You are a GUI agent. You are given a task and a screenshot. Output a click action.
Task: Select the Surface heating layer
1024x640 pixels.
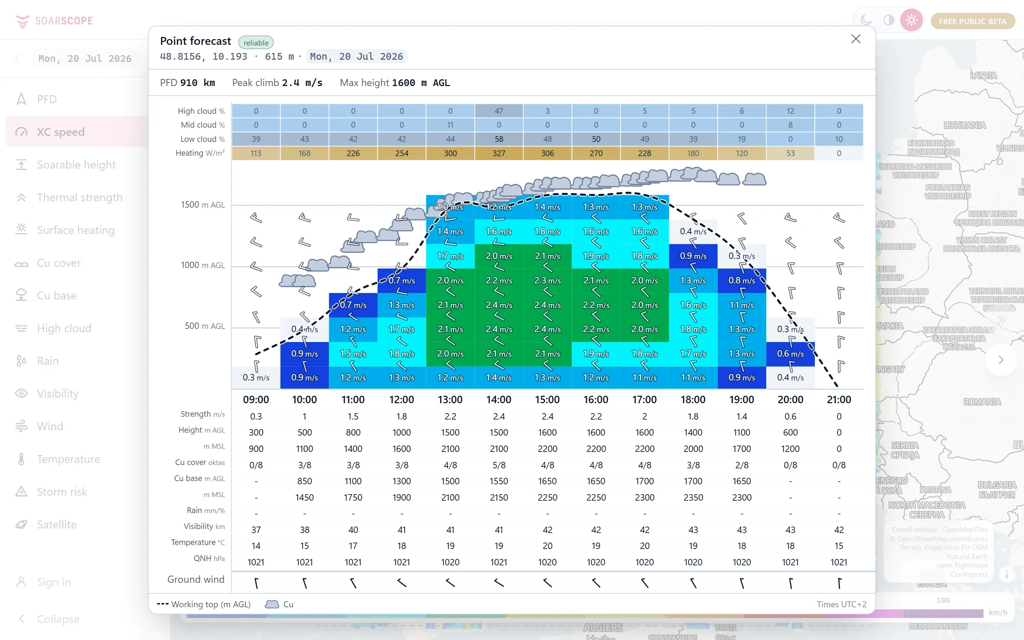[x=76, y=230]
